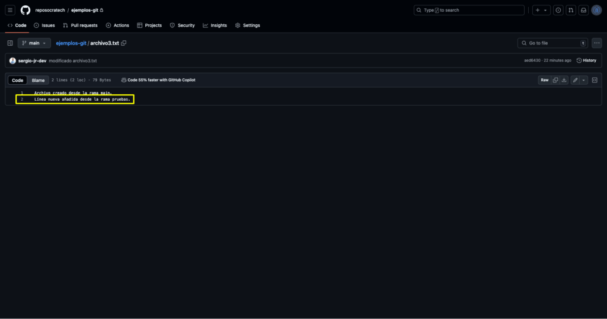Open the notifications inbox icon
Viewport: 607px width, 319px height.
[583, 10]
